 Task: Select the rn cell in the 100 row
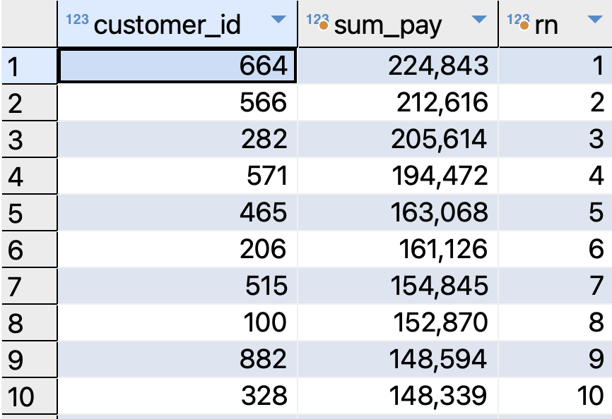(x=555, y=322)
